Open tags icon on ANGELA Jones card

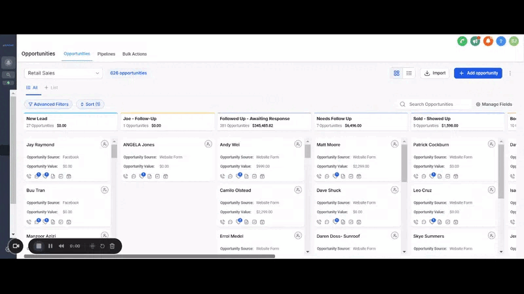[x=141, y=176]
